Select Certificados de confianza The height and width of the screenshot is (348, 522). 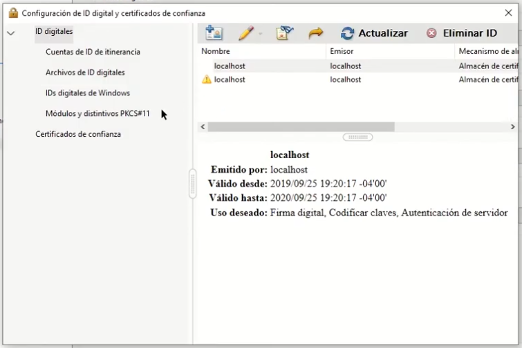click(x=78, y=134)
